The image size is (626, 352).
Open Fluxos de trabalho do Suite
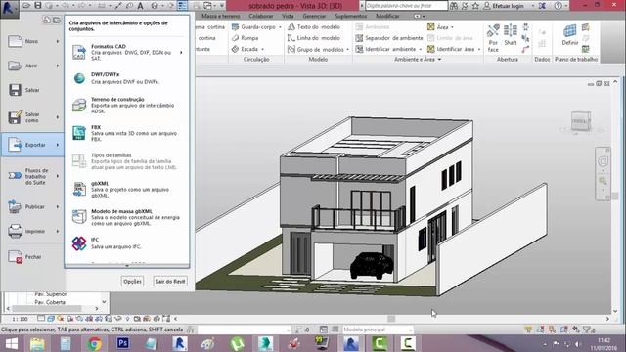(x=32, y=176)
